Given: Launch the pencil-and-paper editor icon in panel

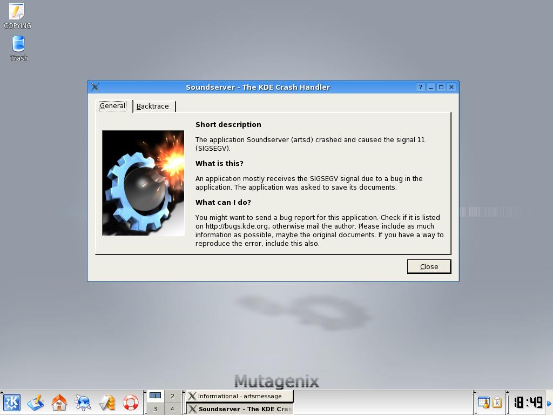Looking at the screenshot, I should pyautogui.click(x=36, y=402).
